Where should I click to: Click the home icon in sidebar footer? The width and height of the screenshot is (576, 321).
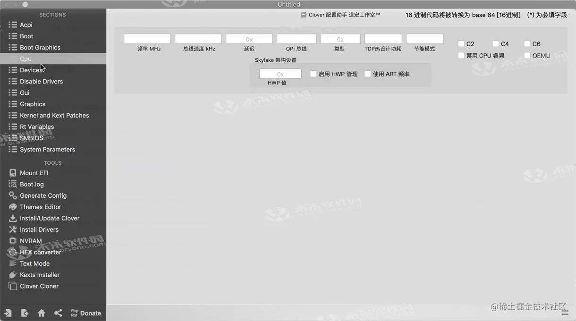tap(42, 313)
